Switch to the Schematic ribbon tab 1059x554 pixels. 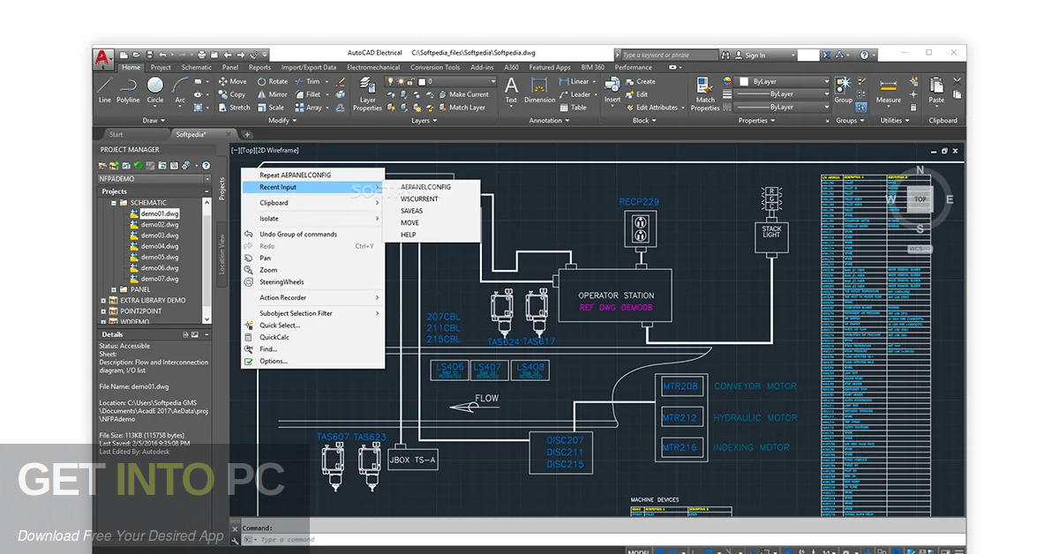(x=197, y=67)
